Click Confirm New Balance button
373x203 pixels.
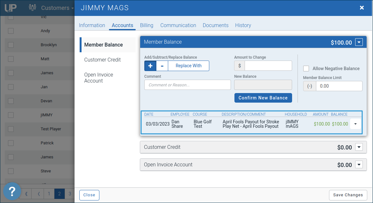(x=263, y=98)
